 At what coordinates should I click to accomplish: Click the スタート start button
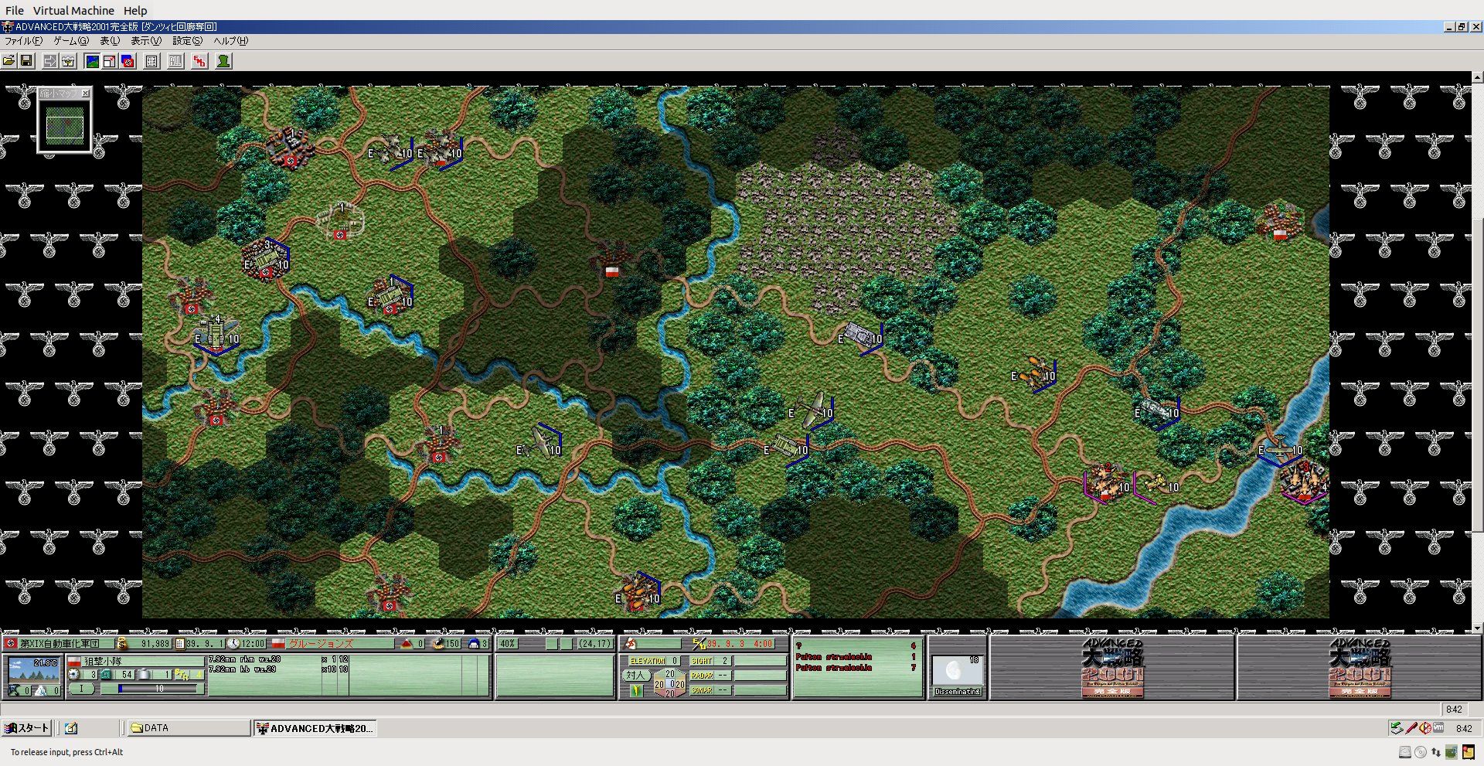tap(28, 728)
